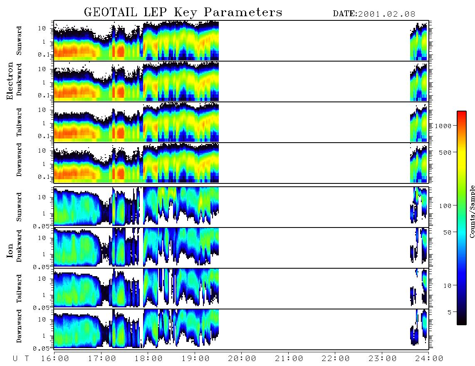The height and width of the screenshot is (366, 475).
Task: Click the vertical Ion group label
Action: [10, 250]
